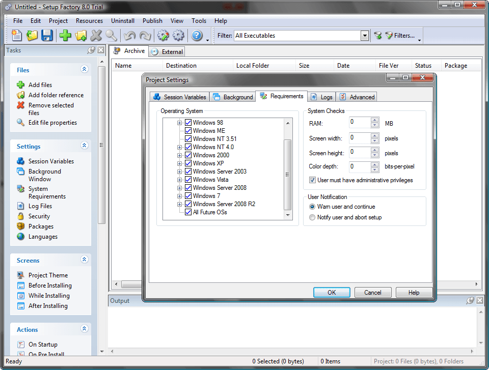Image resolution: width=489 pixels, height=370 pixels.
Task: Collapse the Files task group chevron
Action: (84, 69)
